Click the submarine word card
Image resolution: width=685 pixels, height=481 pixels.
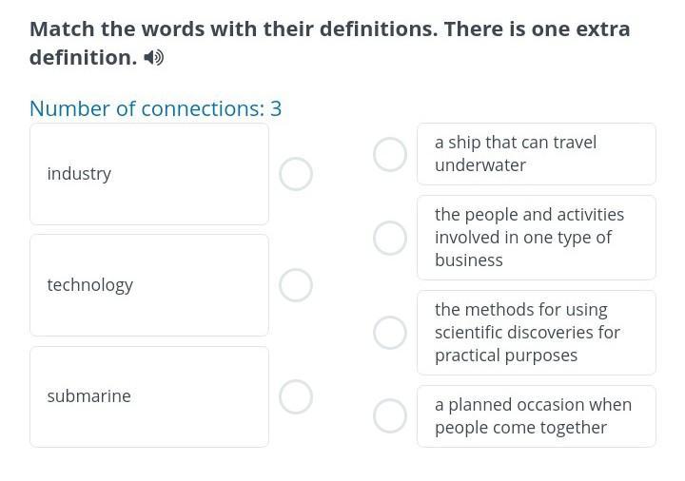(149, 396)
